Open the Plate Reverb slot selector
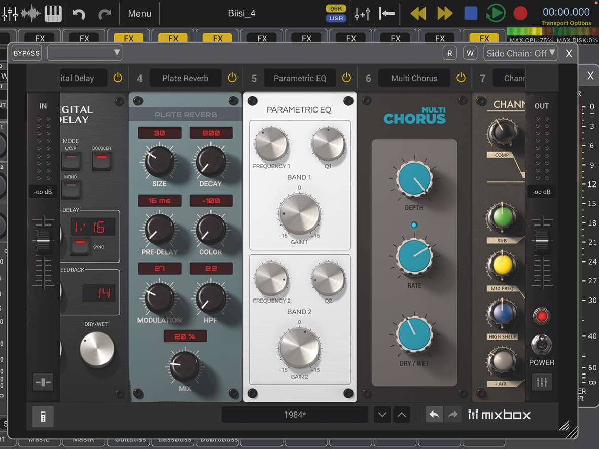The height and width of the screenshot is (449, 599). [185, 78]
